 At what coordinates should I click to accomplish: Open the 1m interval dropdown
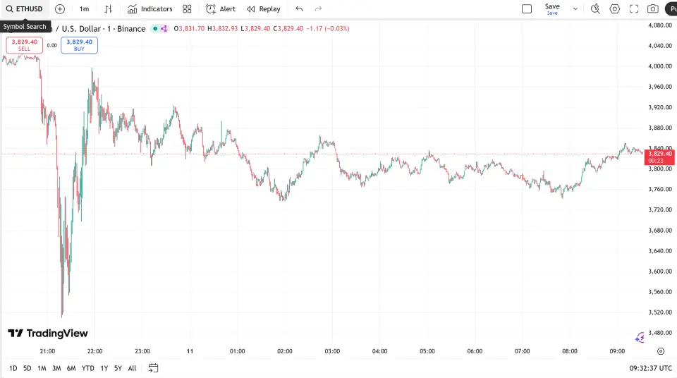84,9
